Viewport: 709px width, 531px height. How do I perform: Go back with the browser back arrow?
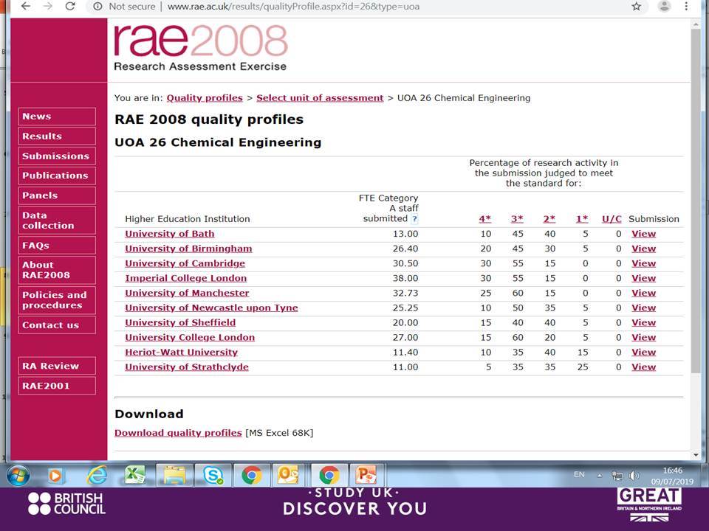coord(26,7)
